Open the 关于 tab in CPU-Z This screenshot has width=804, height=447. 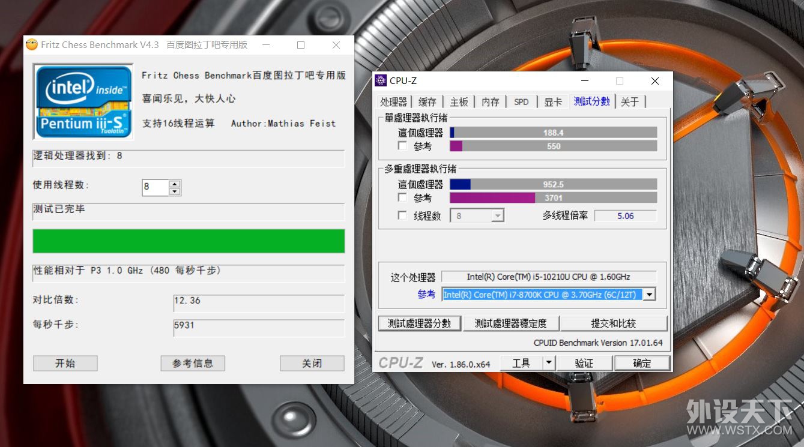[630, 102]
